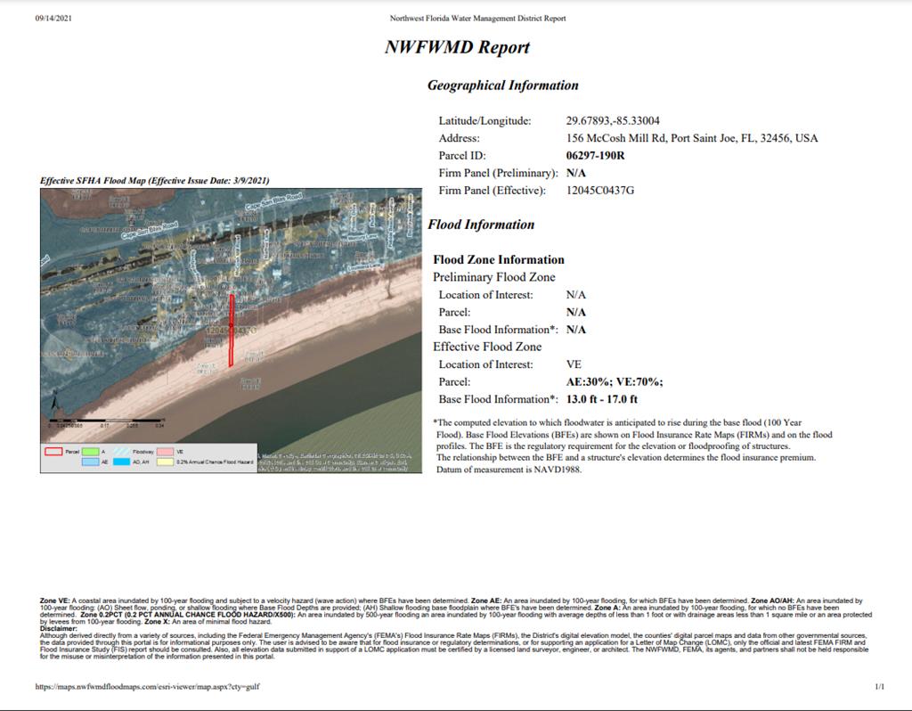Click the Effective SFHA Flood Map title

(155, 180)
